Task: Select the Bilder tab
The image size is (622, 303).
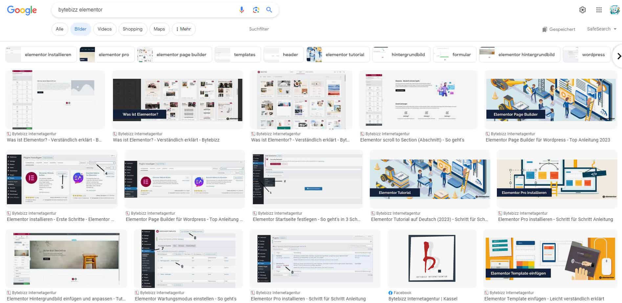Action: 80,29
